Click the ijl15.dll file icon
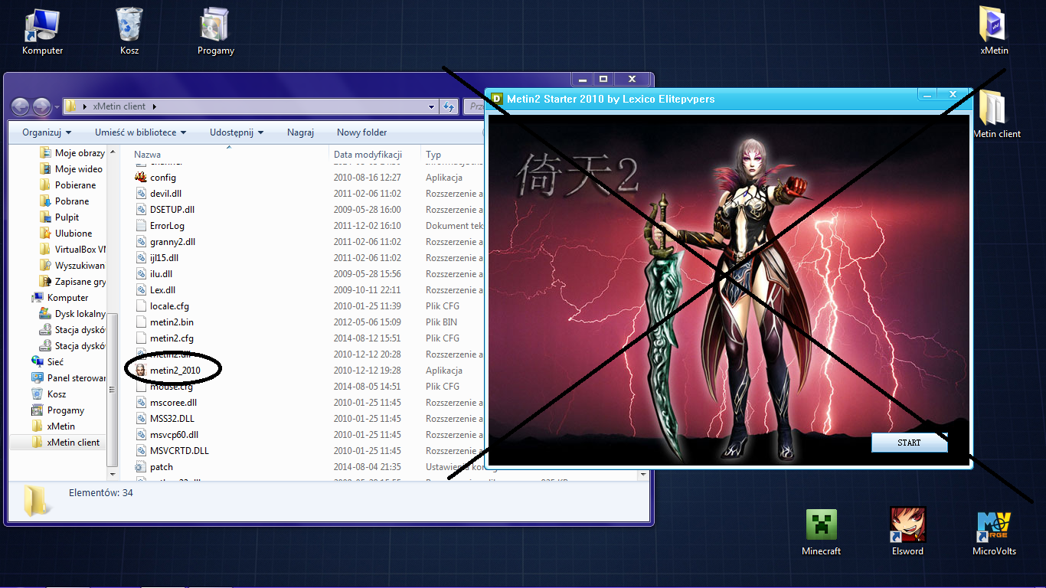 140,258
